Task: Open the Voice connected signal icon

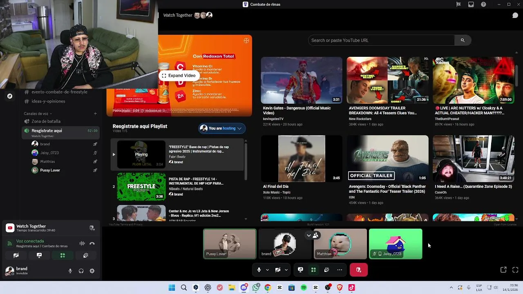Action: tap(10, 243)
